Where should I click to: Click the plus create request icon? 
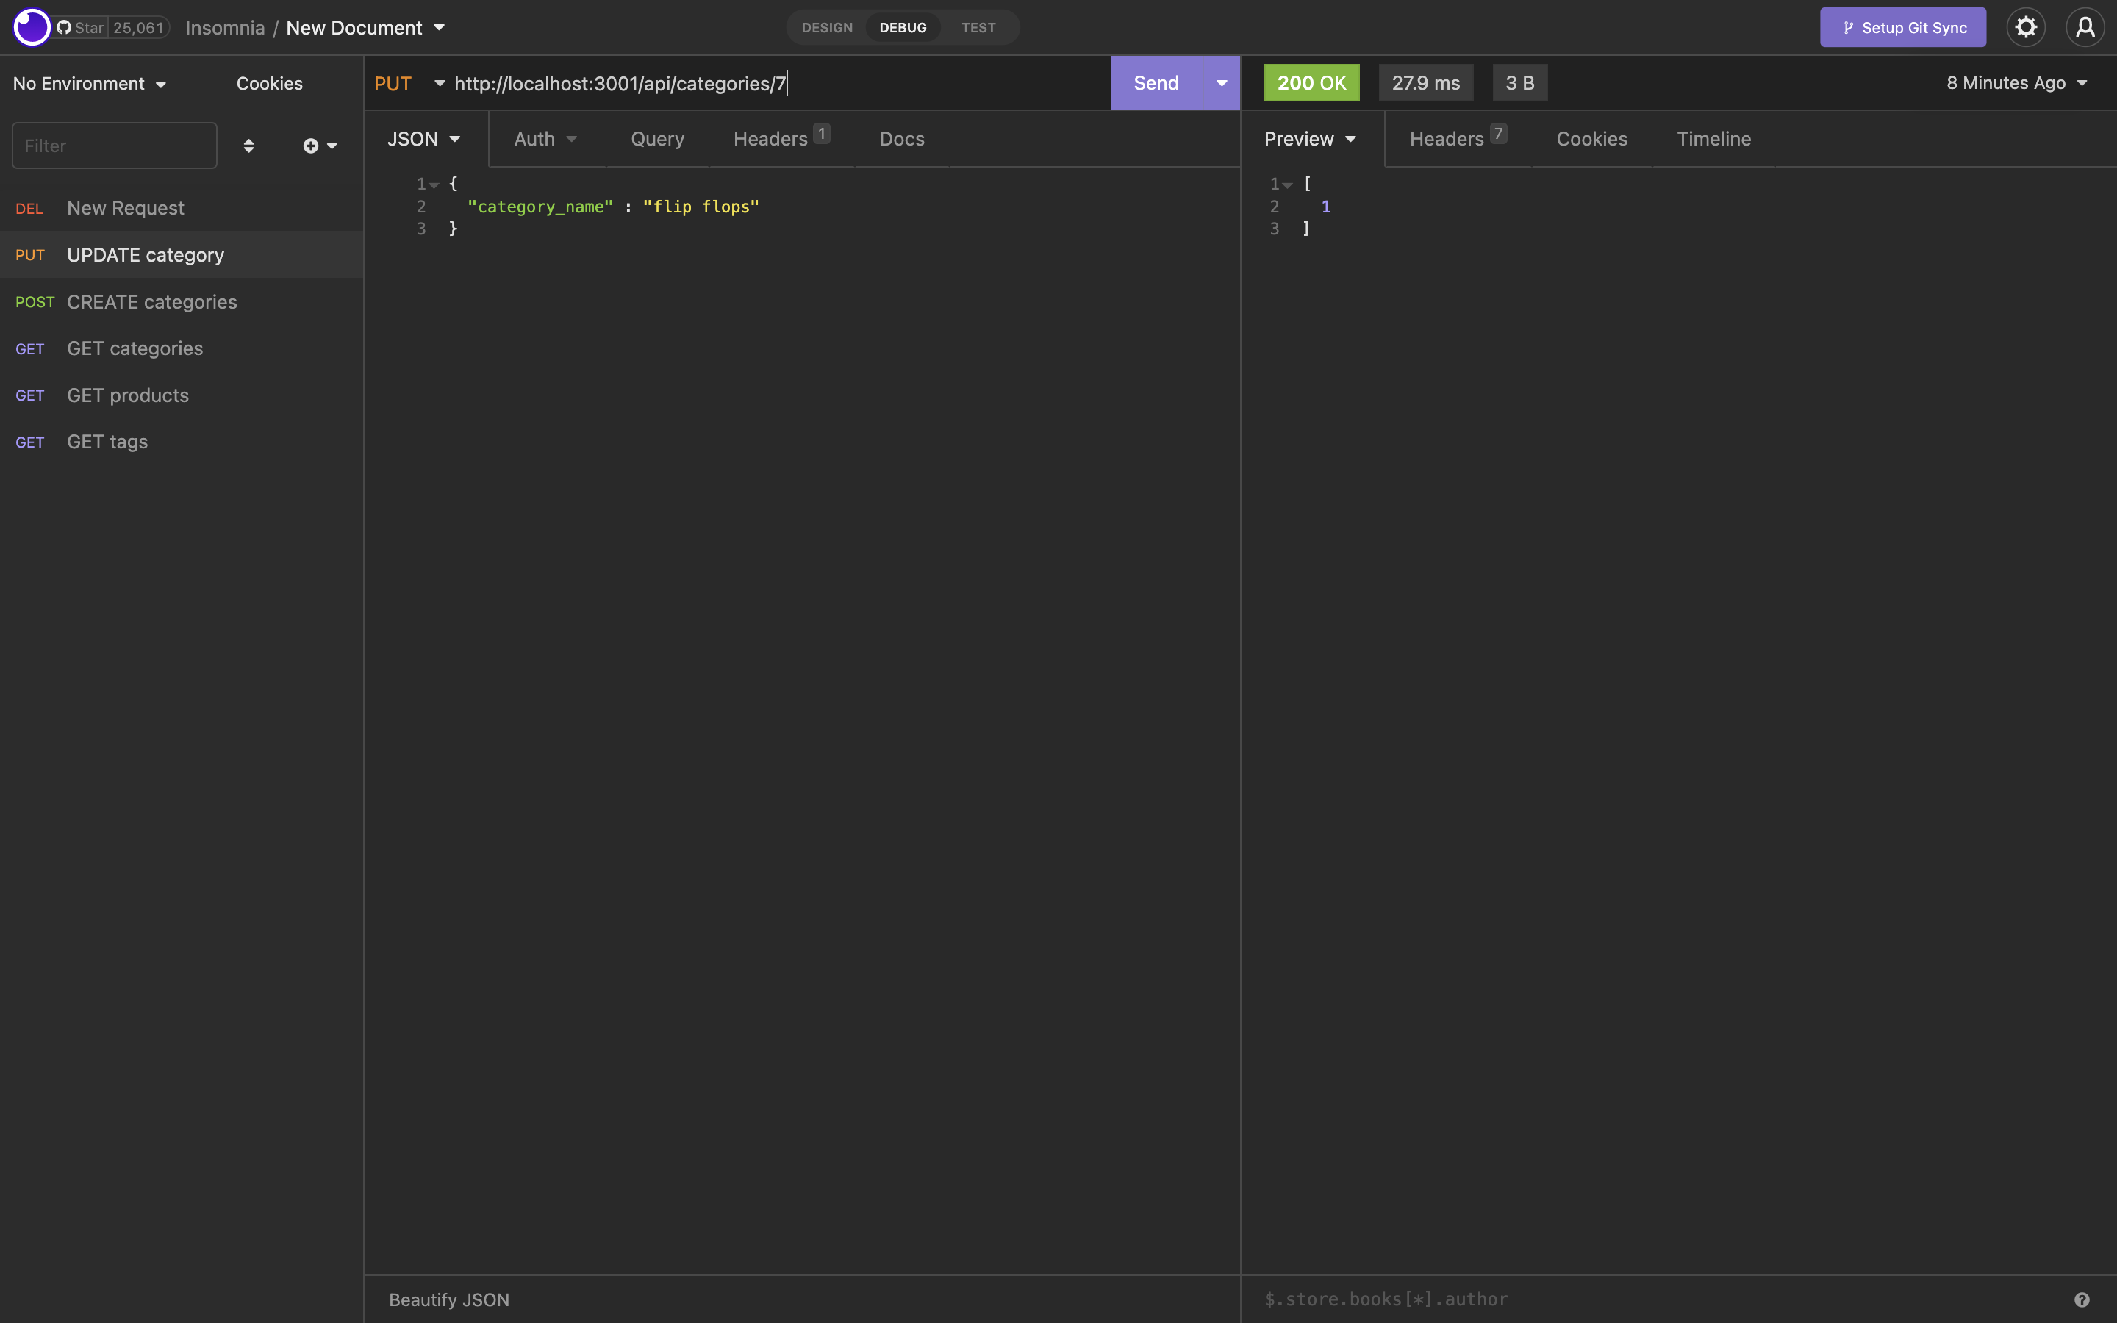coord(320,146)
